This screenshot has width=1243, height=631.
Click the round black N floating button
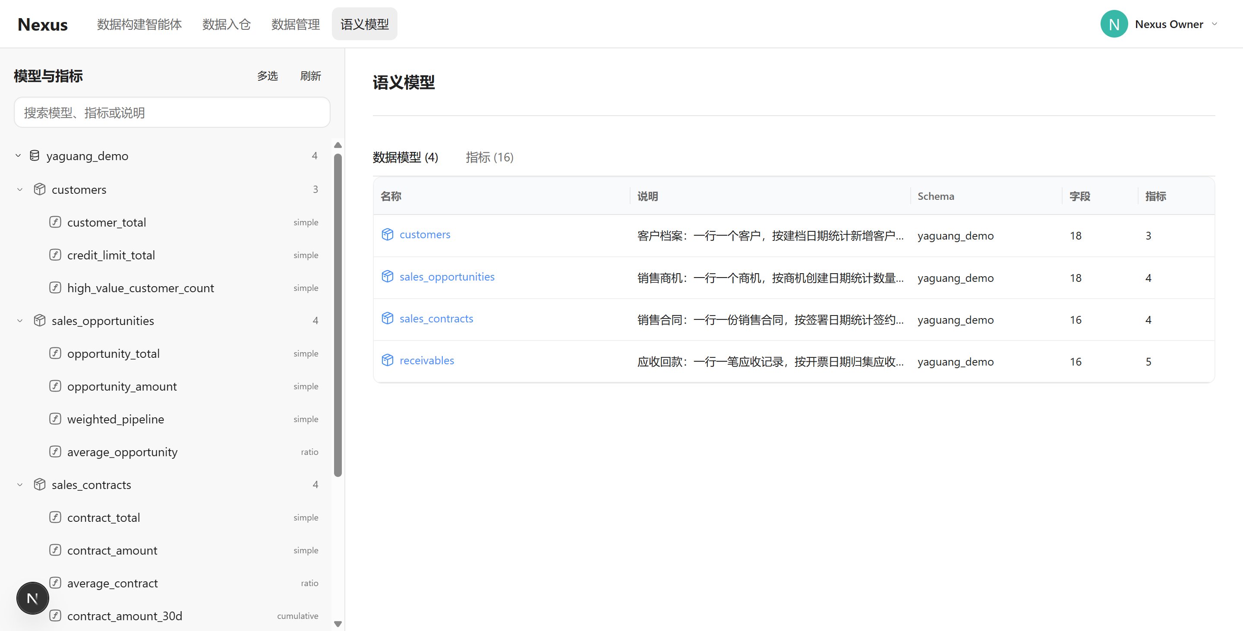pyautogui.click(x=32, y=598)
